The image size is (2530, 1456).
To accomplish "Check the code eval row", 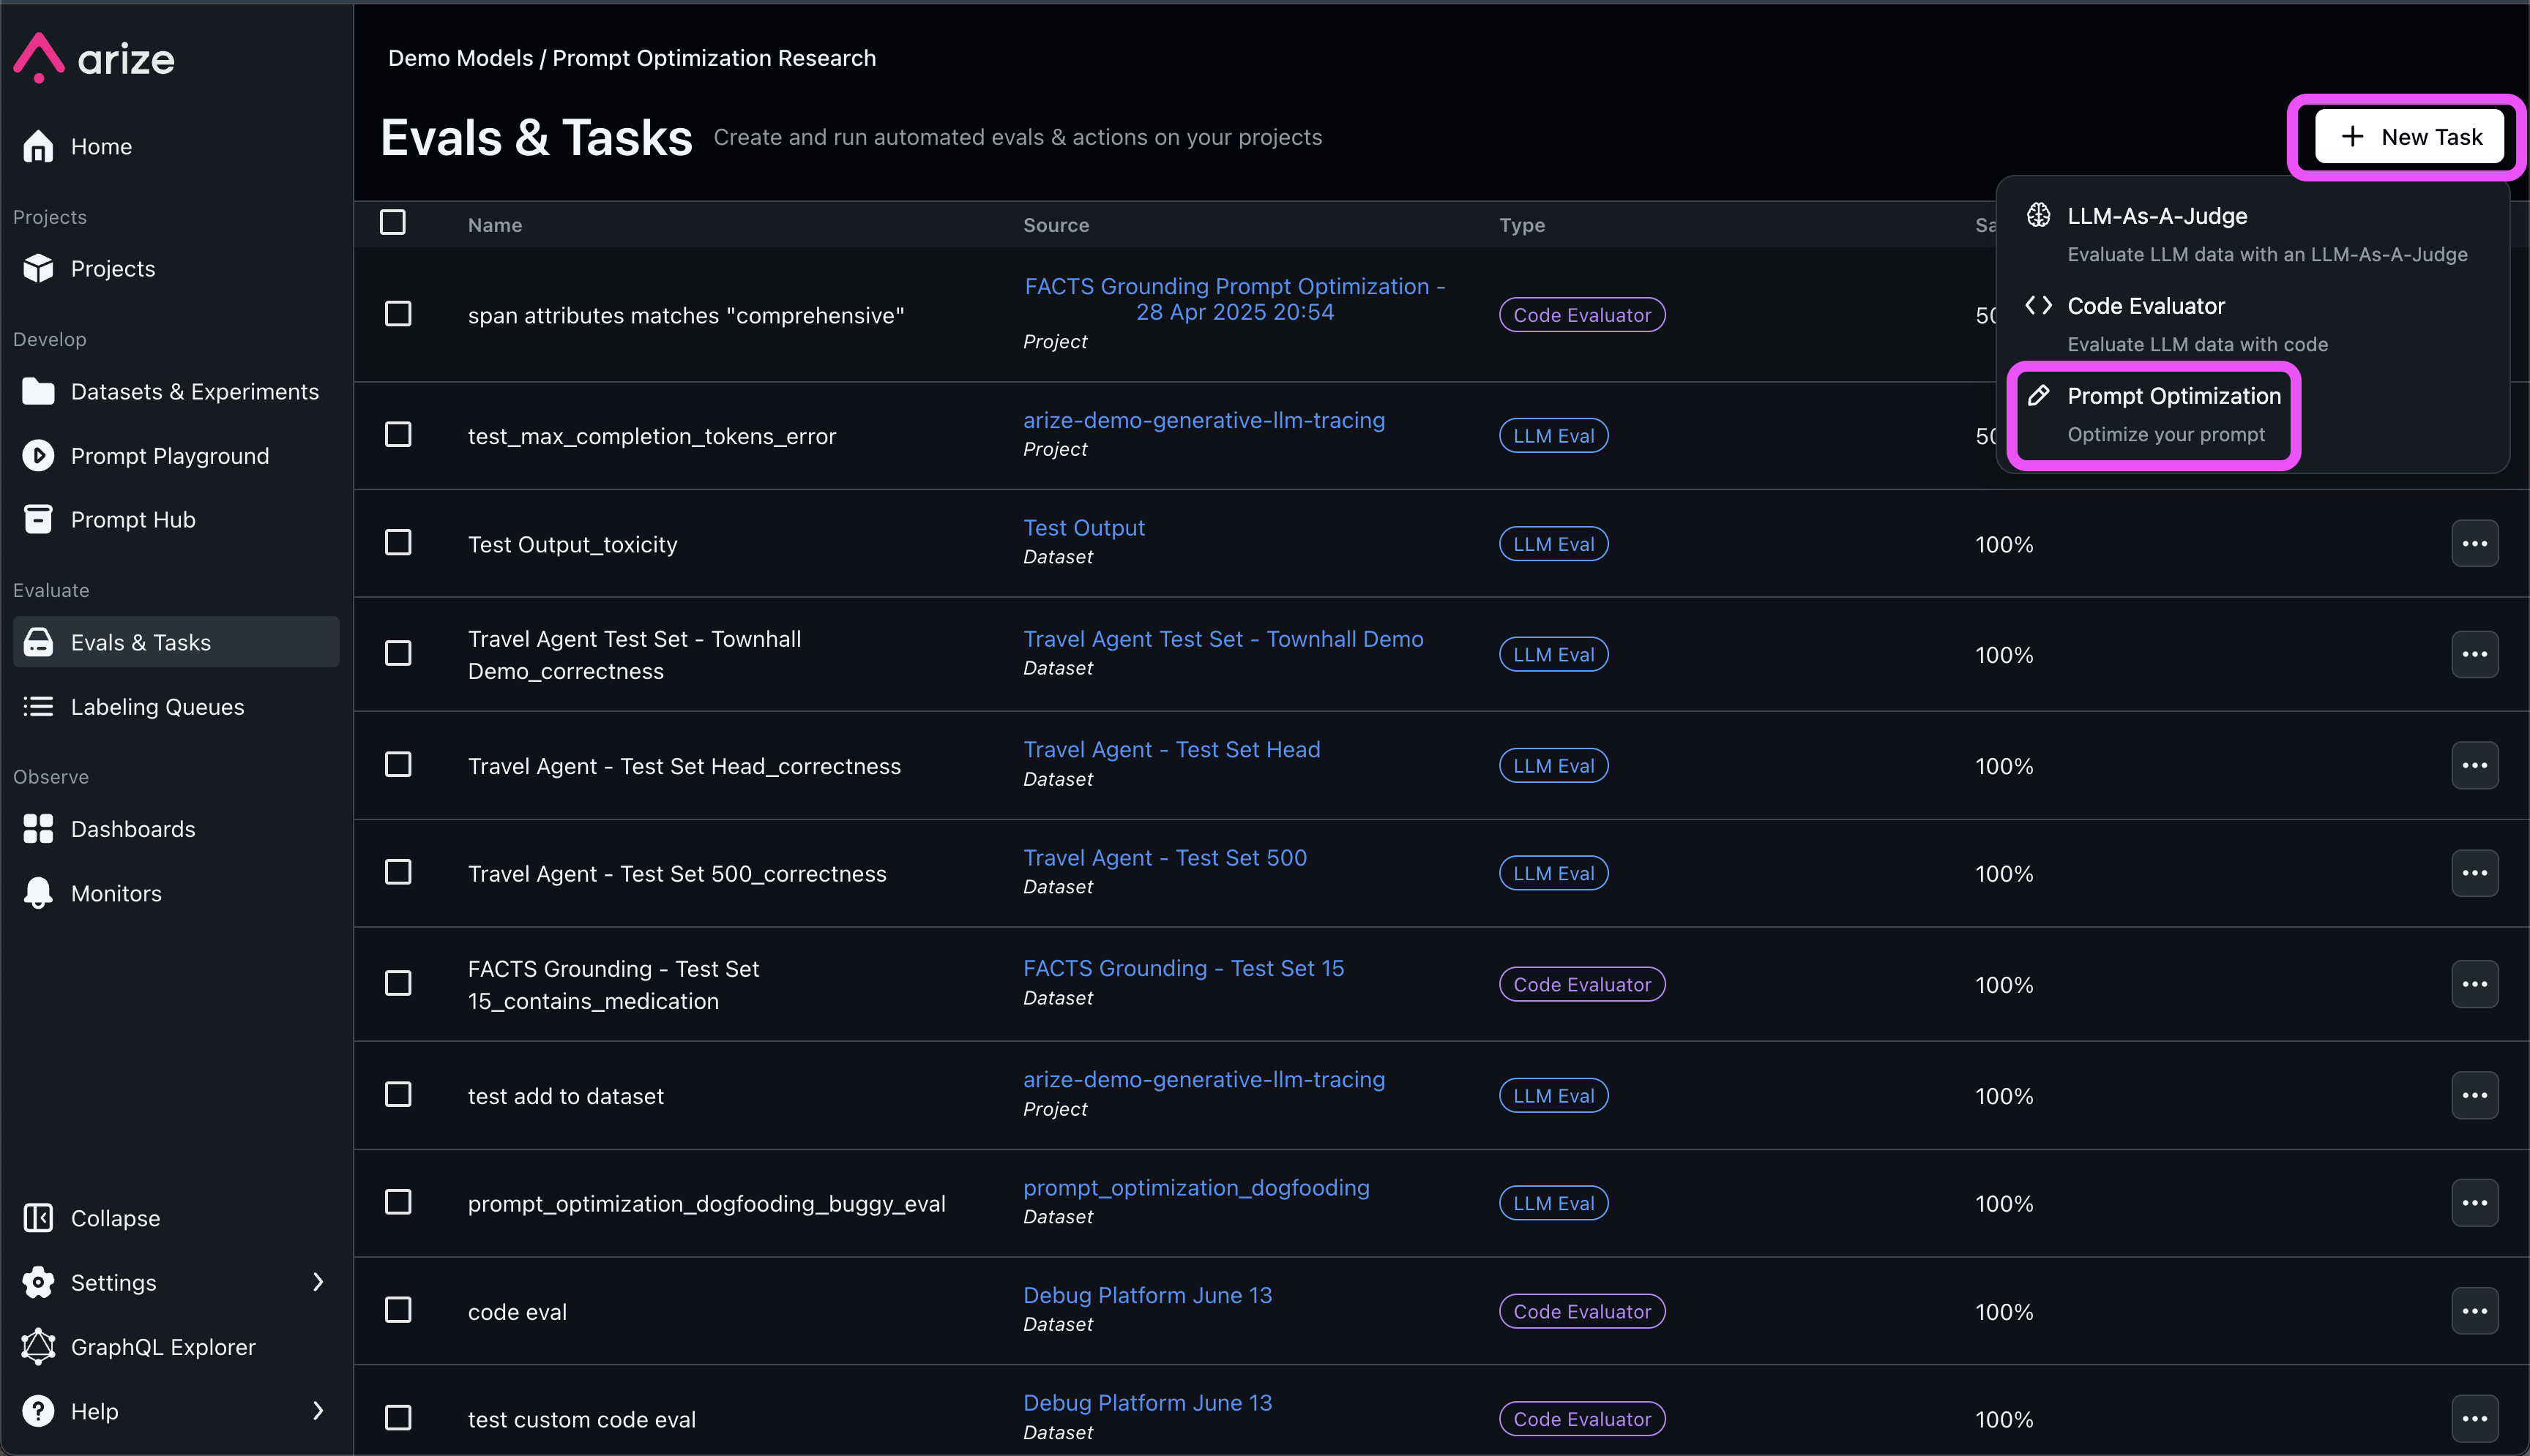I will (398, 1309).
